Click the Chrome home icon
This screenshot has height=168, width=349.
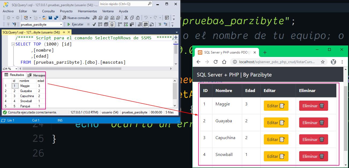click(x=224, y=62)
